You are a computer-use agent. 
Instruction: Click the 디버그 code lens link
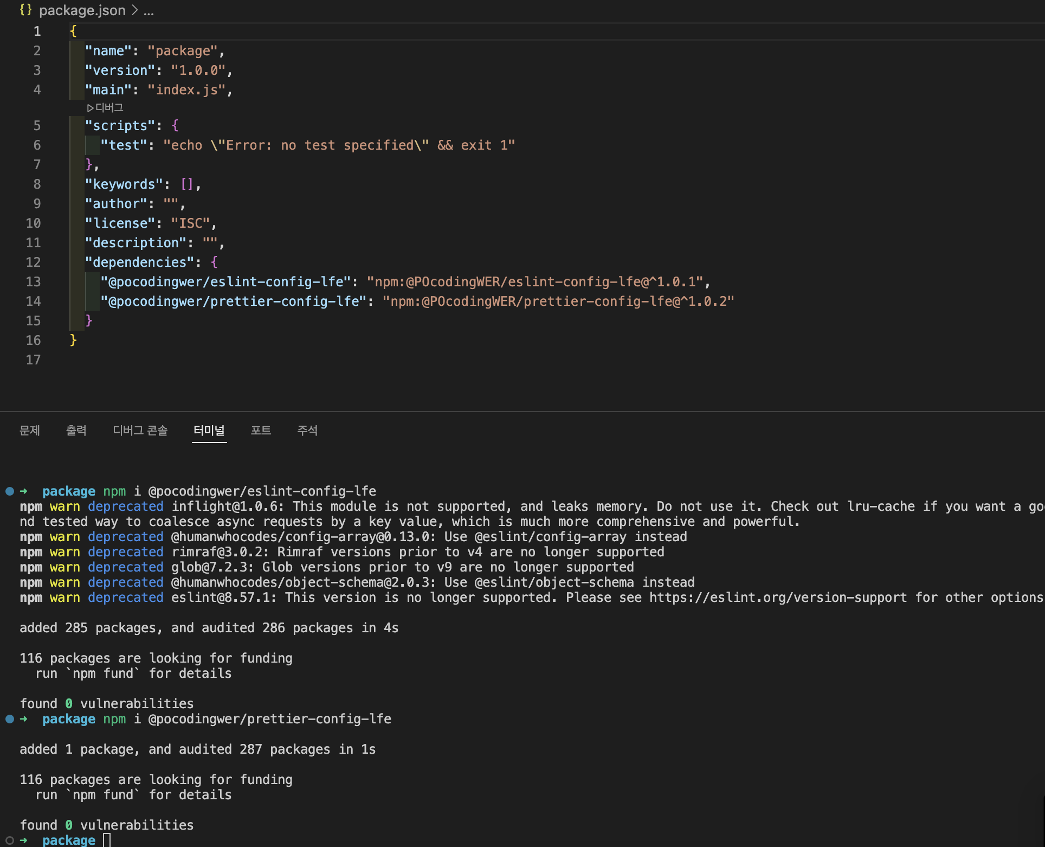click(109, 108)
